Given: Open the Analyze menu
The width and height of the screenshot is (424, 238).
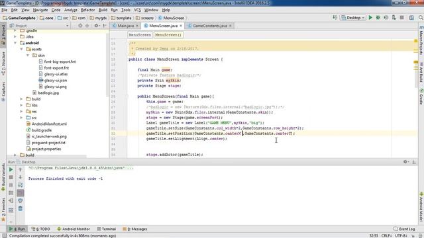Looking at the screenshot, I should tap(71, 10).
